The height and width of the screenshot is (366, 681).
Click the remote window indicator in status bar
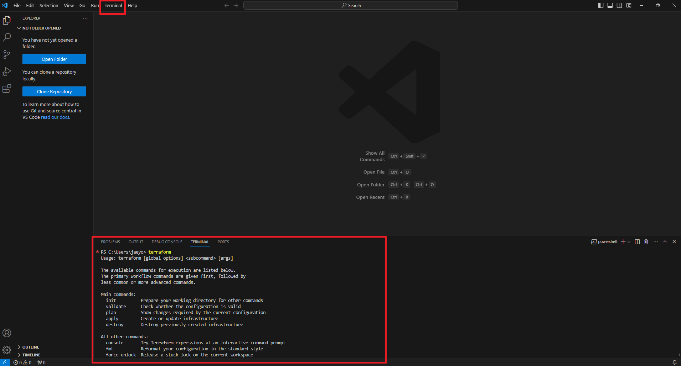pos(5,362)
